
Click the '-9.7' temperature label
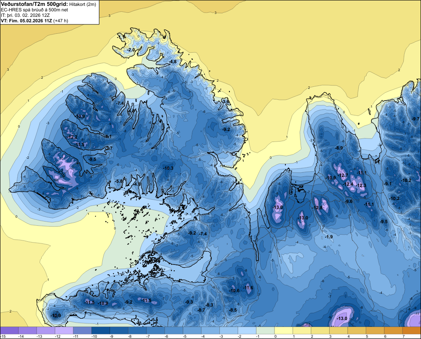pos(416,119)
